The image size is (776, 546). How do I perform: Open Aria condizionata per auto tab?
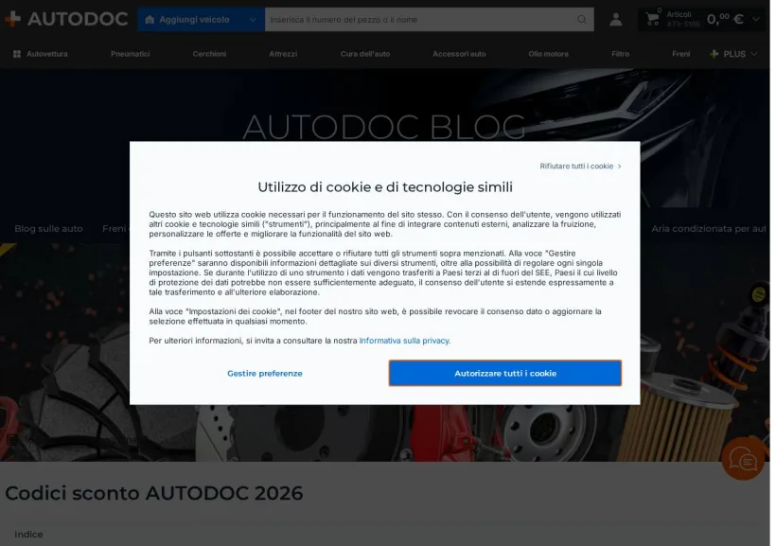tap(709, 229)
